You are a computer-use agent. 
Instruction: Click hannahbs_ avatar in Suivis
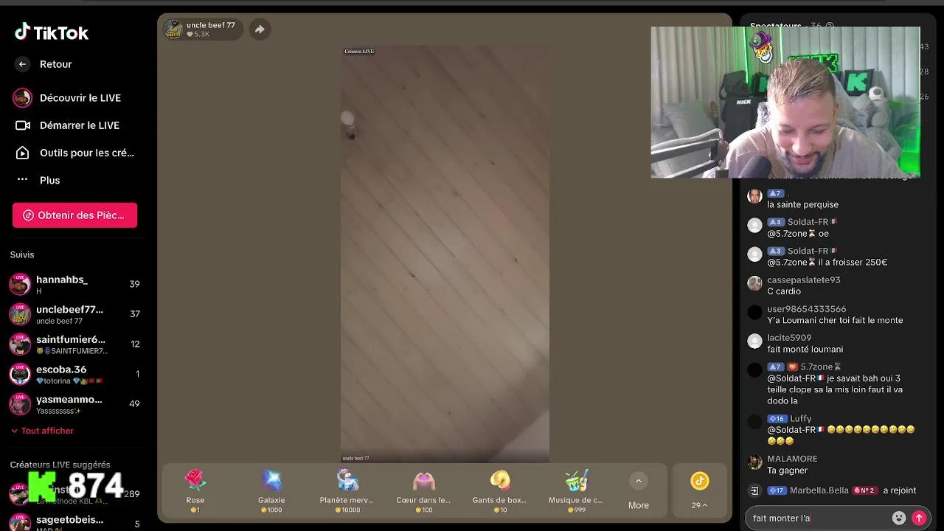[x=20, y=284]
